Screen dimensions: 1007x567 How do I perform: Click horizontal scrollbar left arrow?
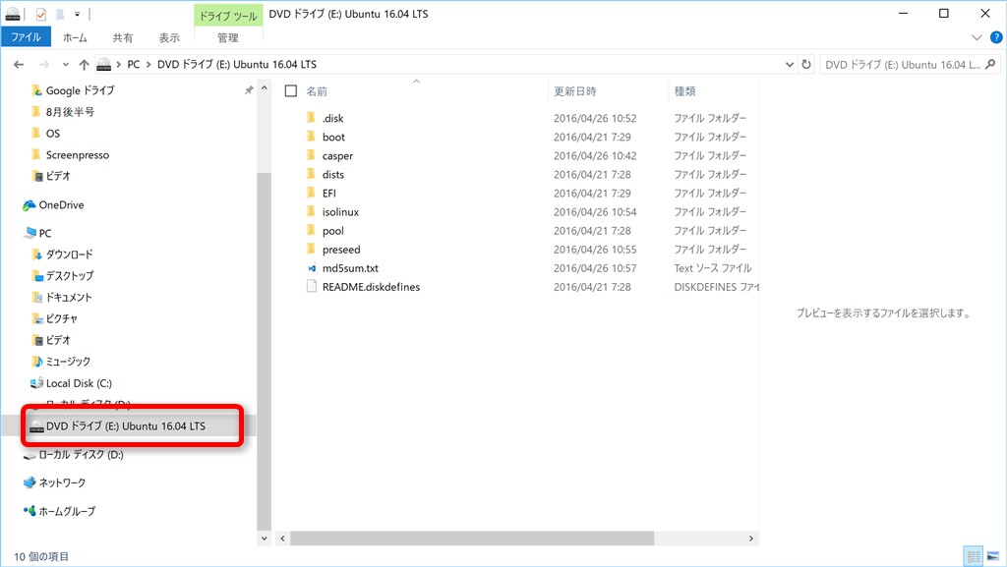tap(282, 539)
